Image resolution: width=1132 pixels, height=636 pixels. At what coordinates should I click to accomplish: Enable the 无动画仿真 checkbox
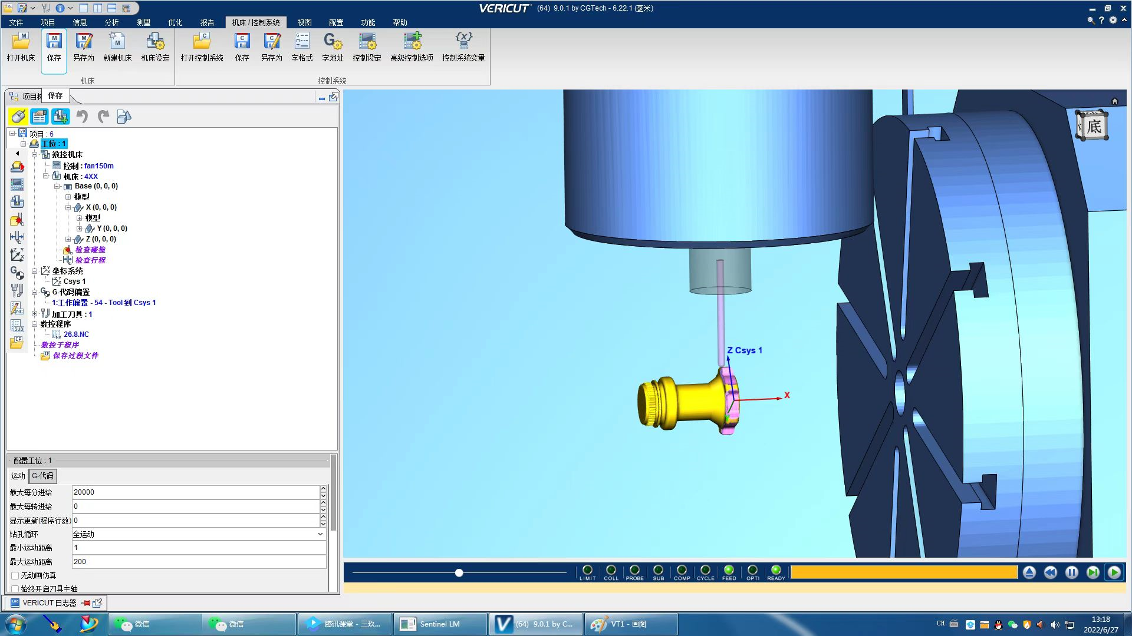click(x=15, y=575)
